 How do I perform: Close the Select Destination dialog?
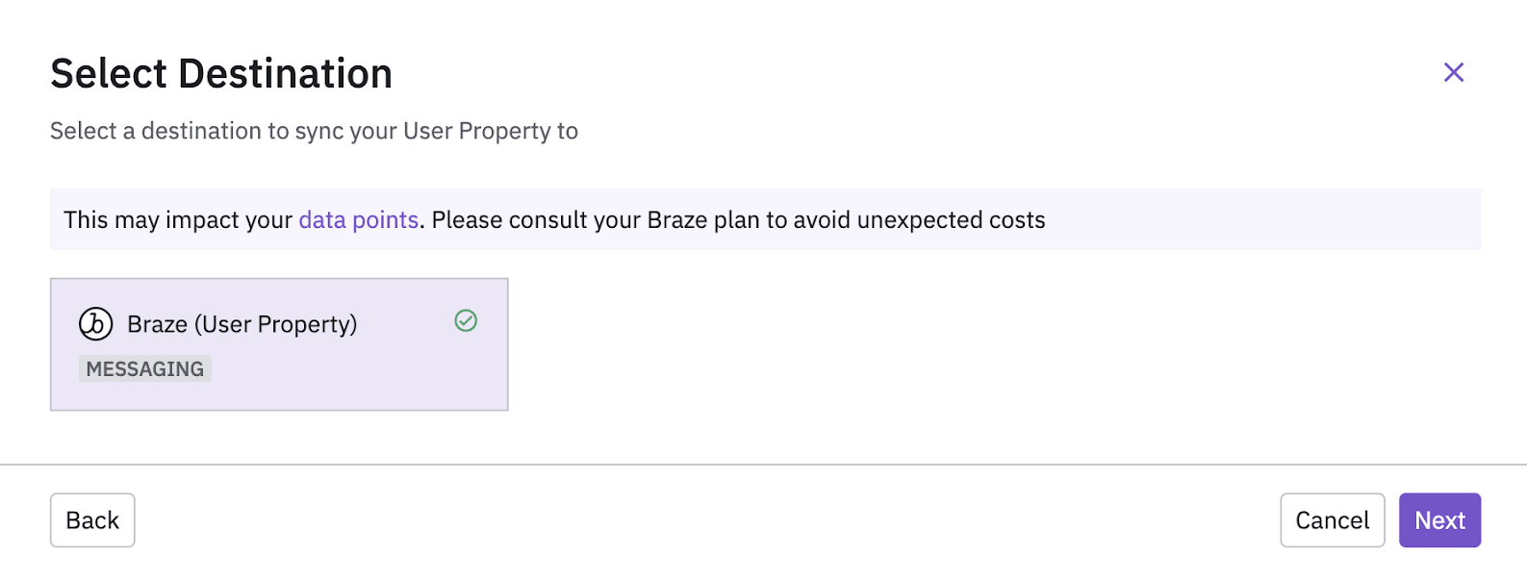[1453, 72]
